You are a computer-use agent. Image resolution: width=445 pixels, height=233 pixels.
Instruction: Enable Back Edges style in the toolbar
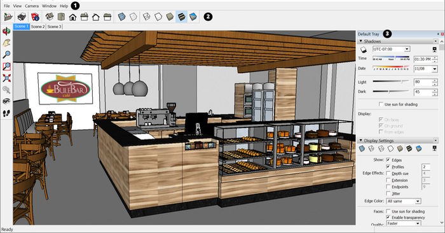133,17
